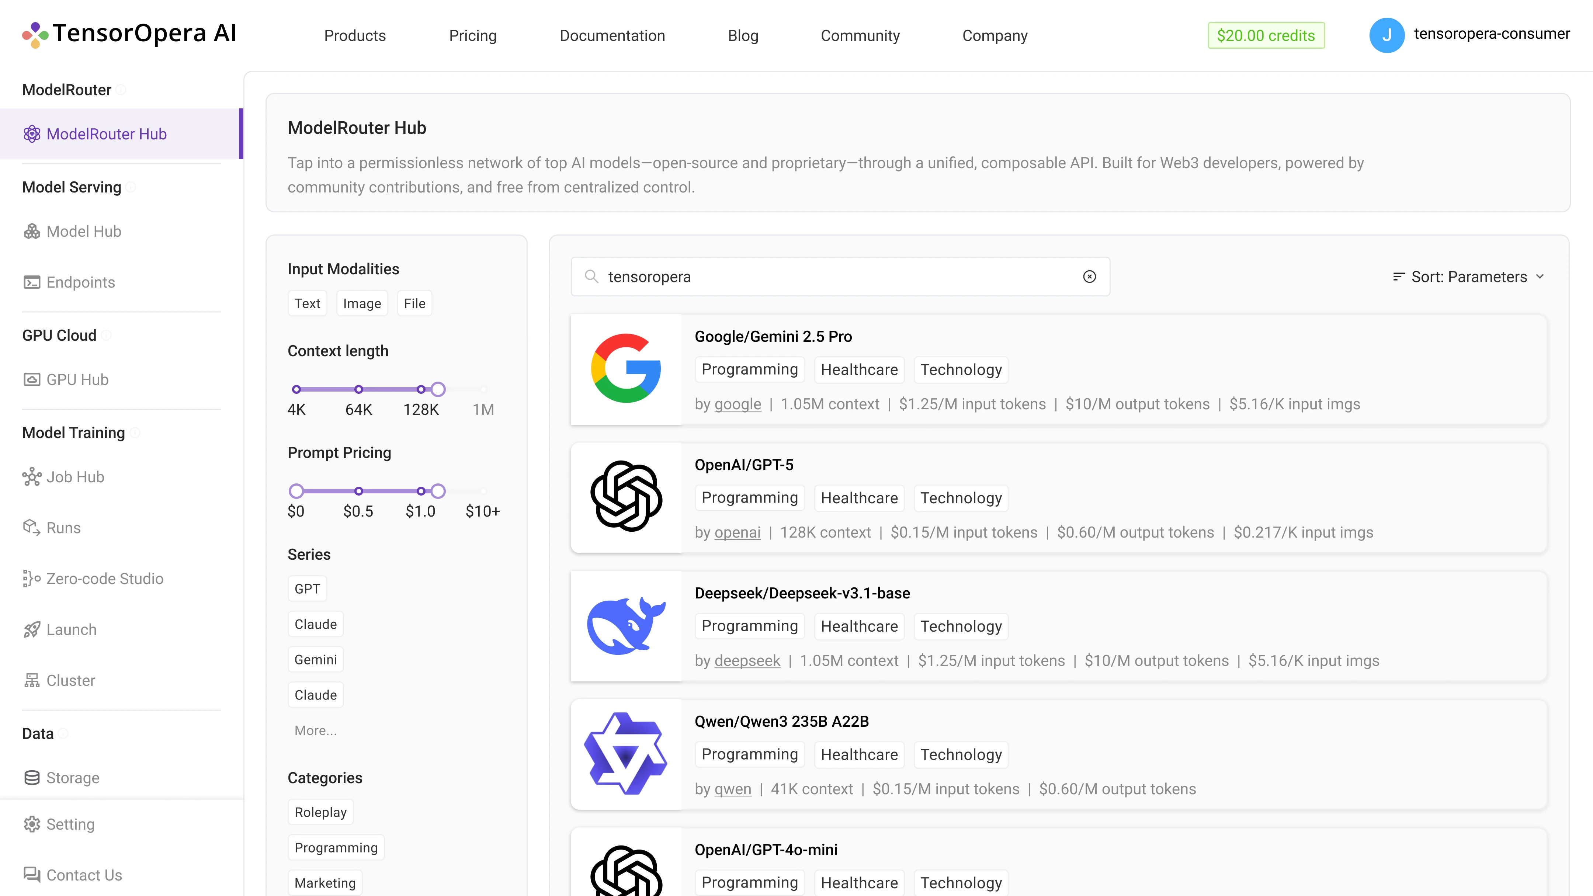
Task: Toggle the Gemini series filter chip
Action: [315, 660]
